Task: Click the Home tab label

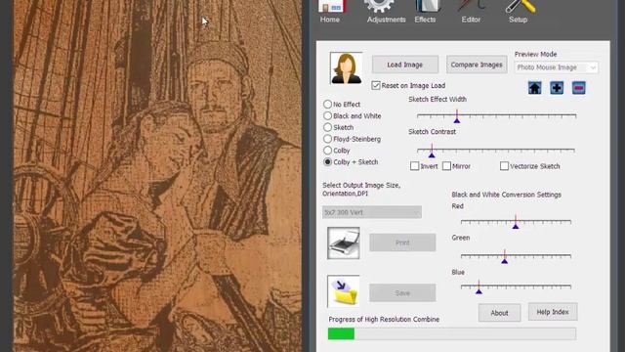Action: pyautogui.click(x=330, y=20)
